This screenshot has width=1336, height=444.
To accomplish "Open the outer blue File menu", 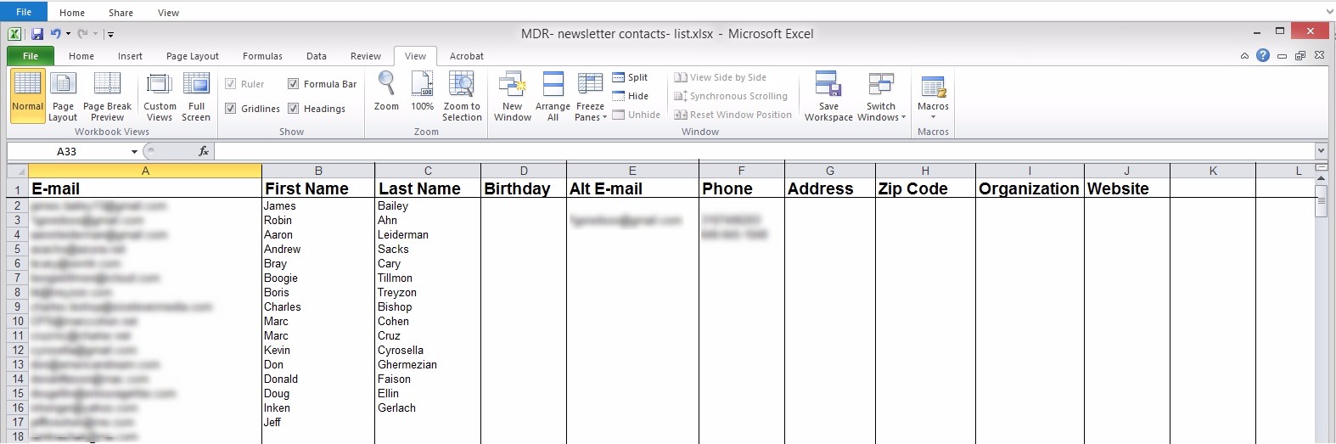I will pos(24,12).
